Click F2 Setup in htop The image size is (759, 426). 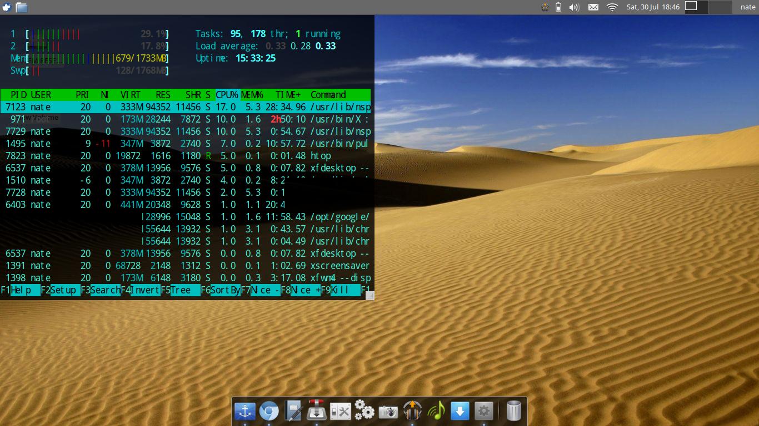click(x=61, y=290)
